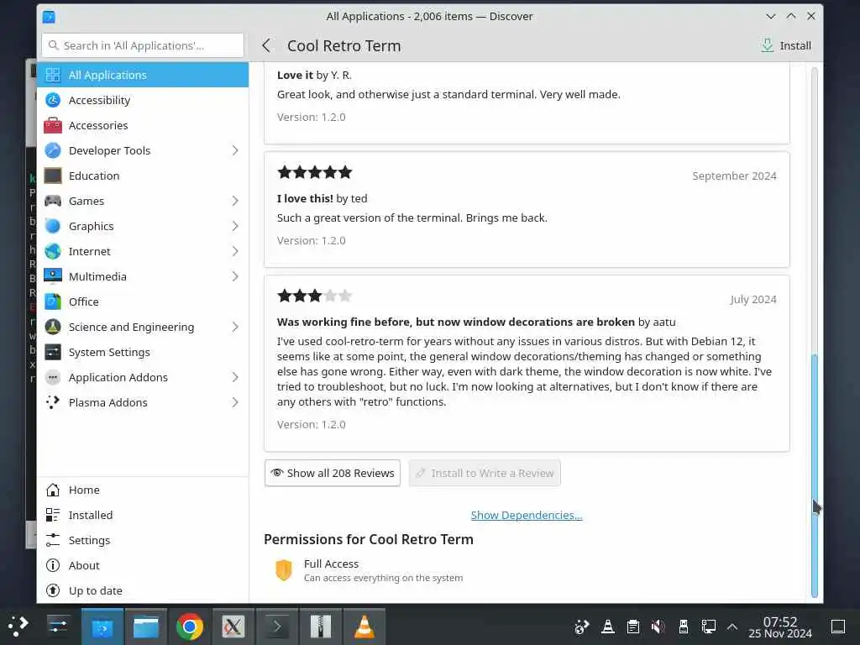Open the Installed applications page

[143, 515]
